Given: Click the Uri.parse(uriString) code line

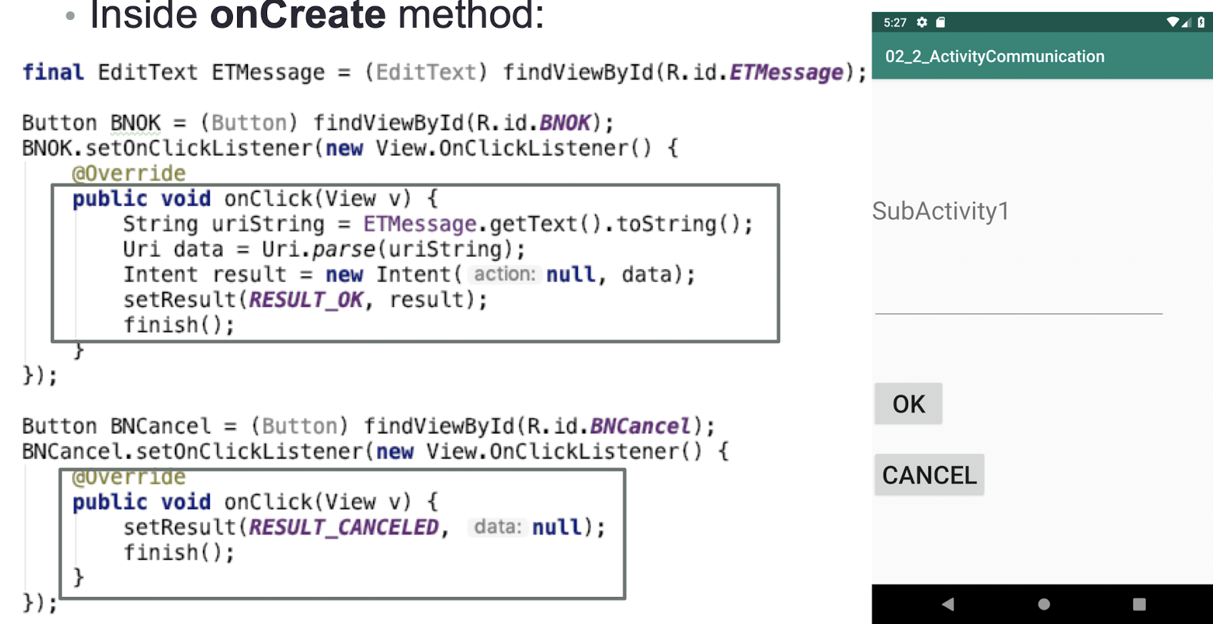Looking at the screenshot, I should tap(324, 249).
